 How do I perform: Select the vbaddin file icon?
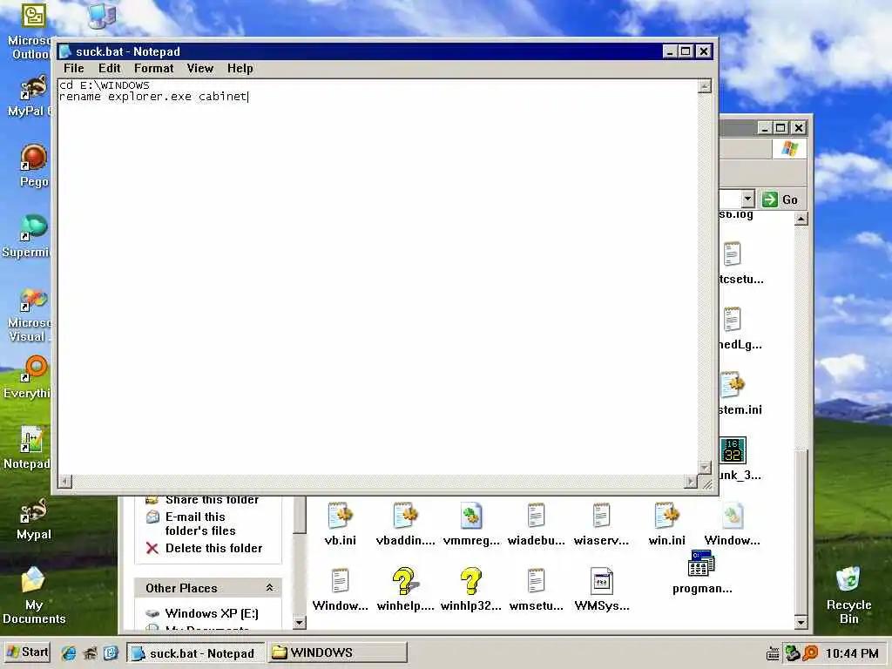tap(405, 516)
